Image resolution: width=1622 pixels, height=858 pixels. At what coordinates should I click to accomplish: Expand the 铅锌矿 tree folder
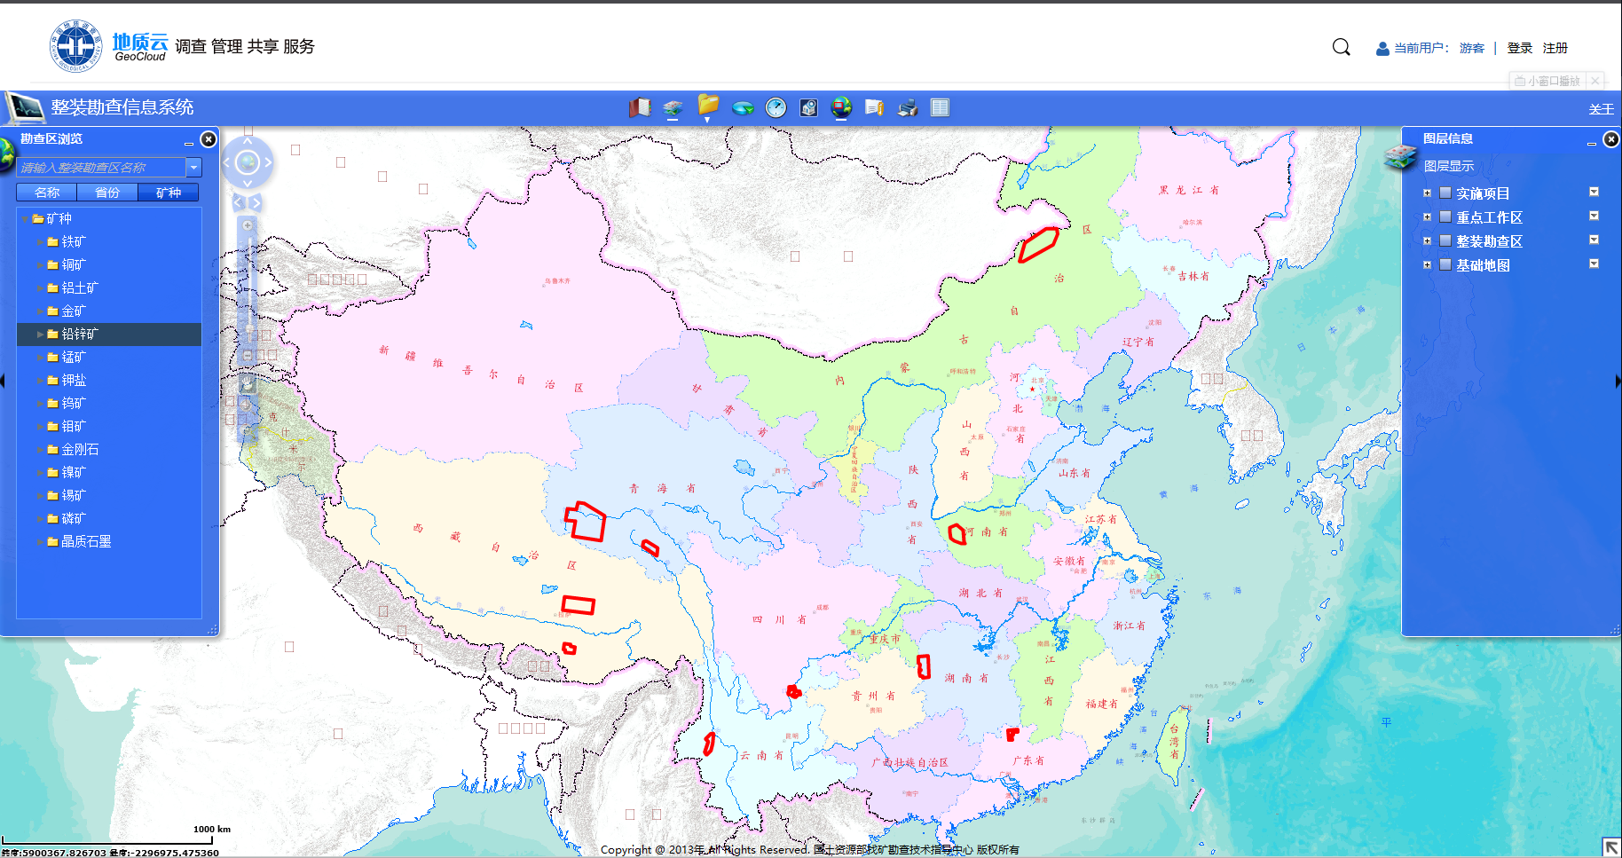point(40,335)
